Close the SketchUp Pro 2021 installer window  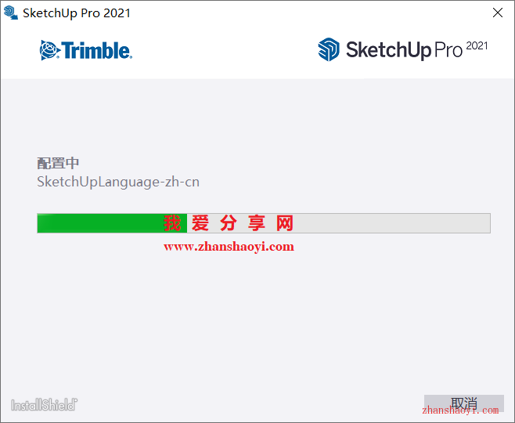click(498, 13)
